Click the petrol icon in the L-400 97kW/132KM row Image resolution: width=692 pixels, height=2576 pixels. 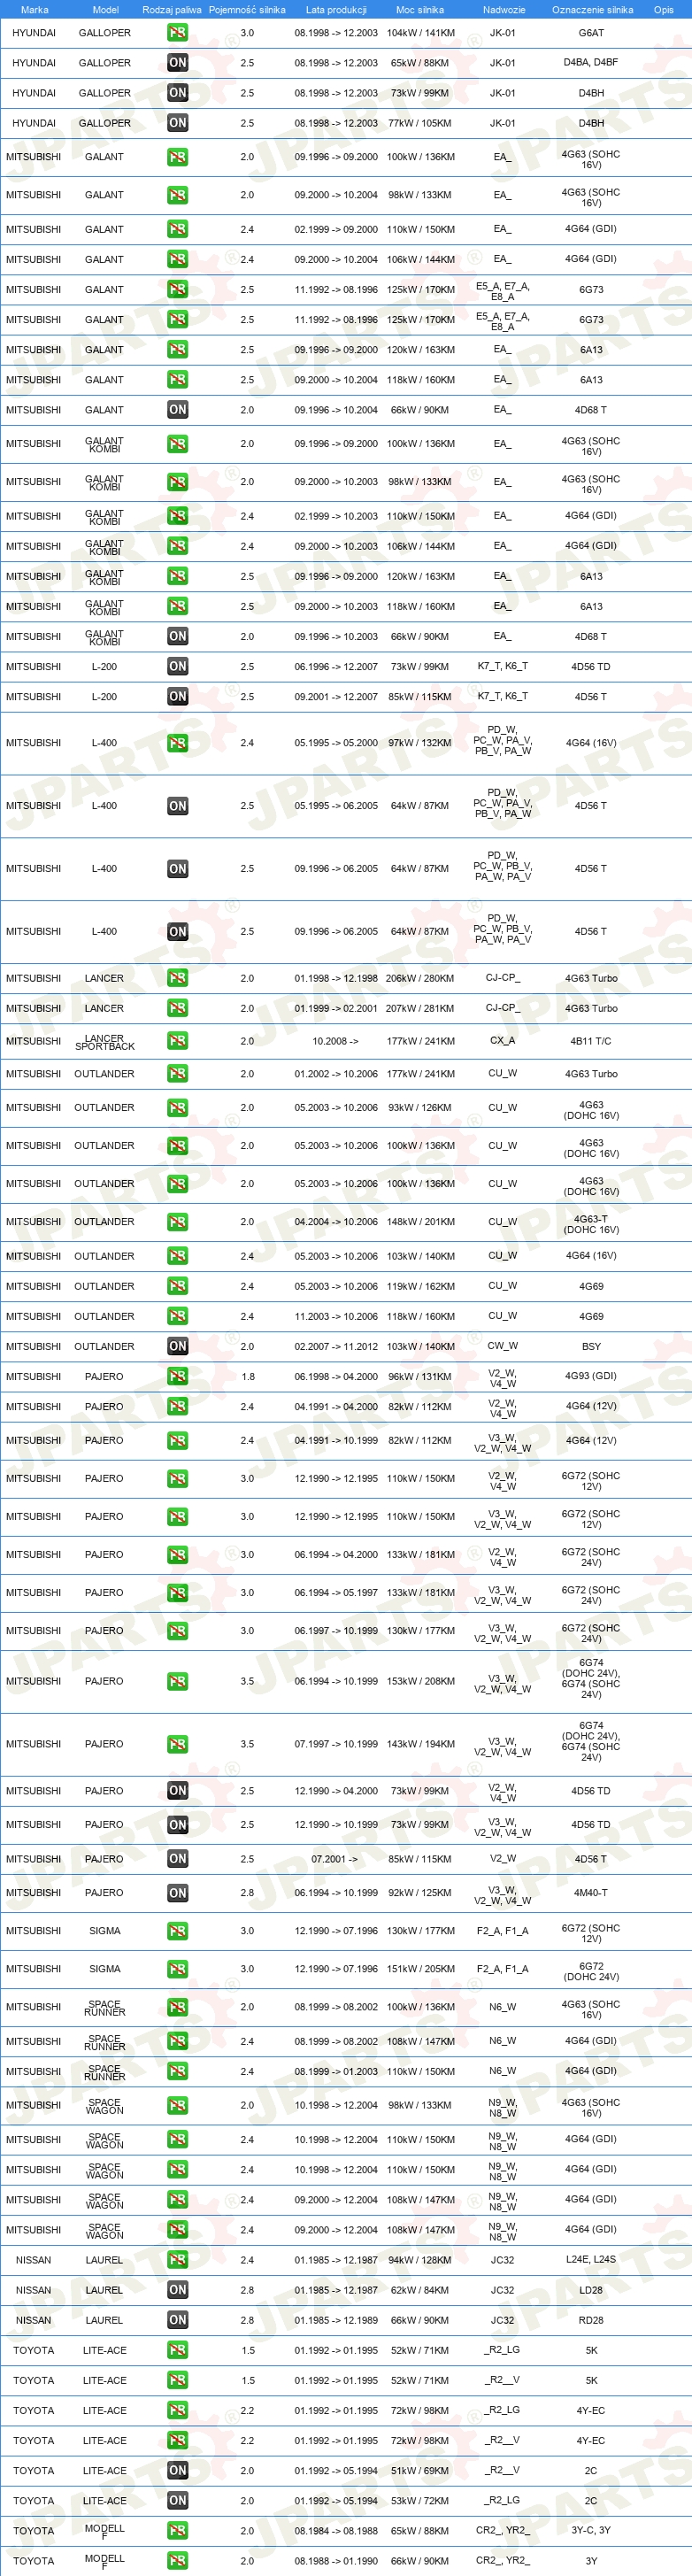coord(177,743)
